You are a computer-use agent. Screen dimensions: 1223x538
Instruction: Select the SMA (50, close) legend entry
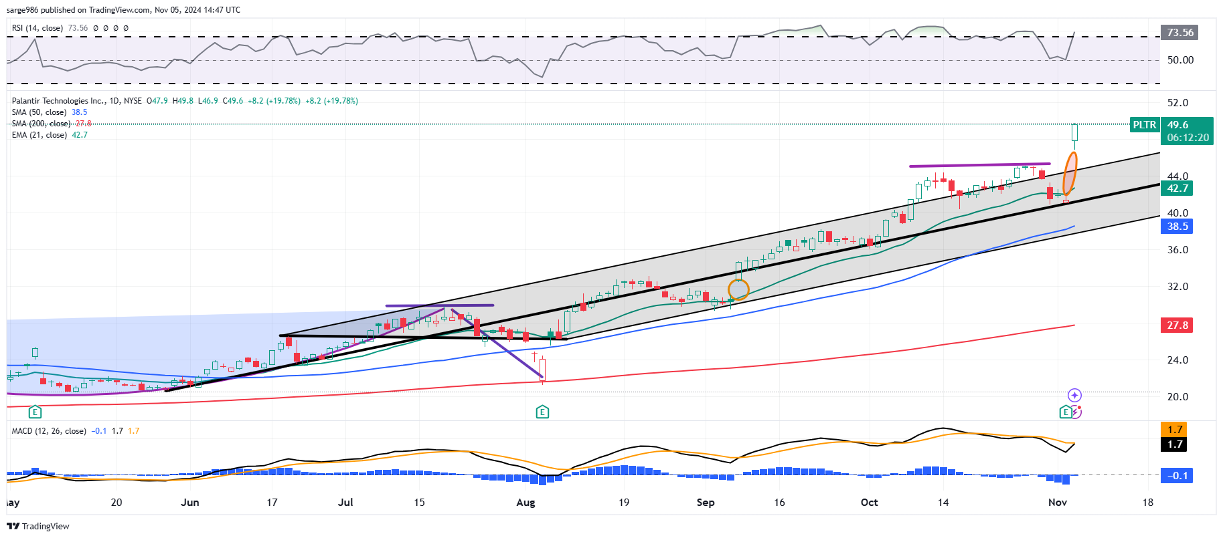tap(39, 112)
